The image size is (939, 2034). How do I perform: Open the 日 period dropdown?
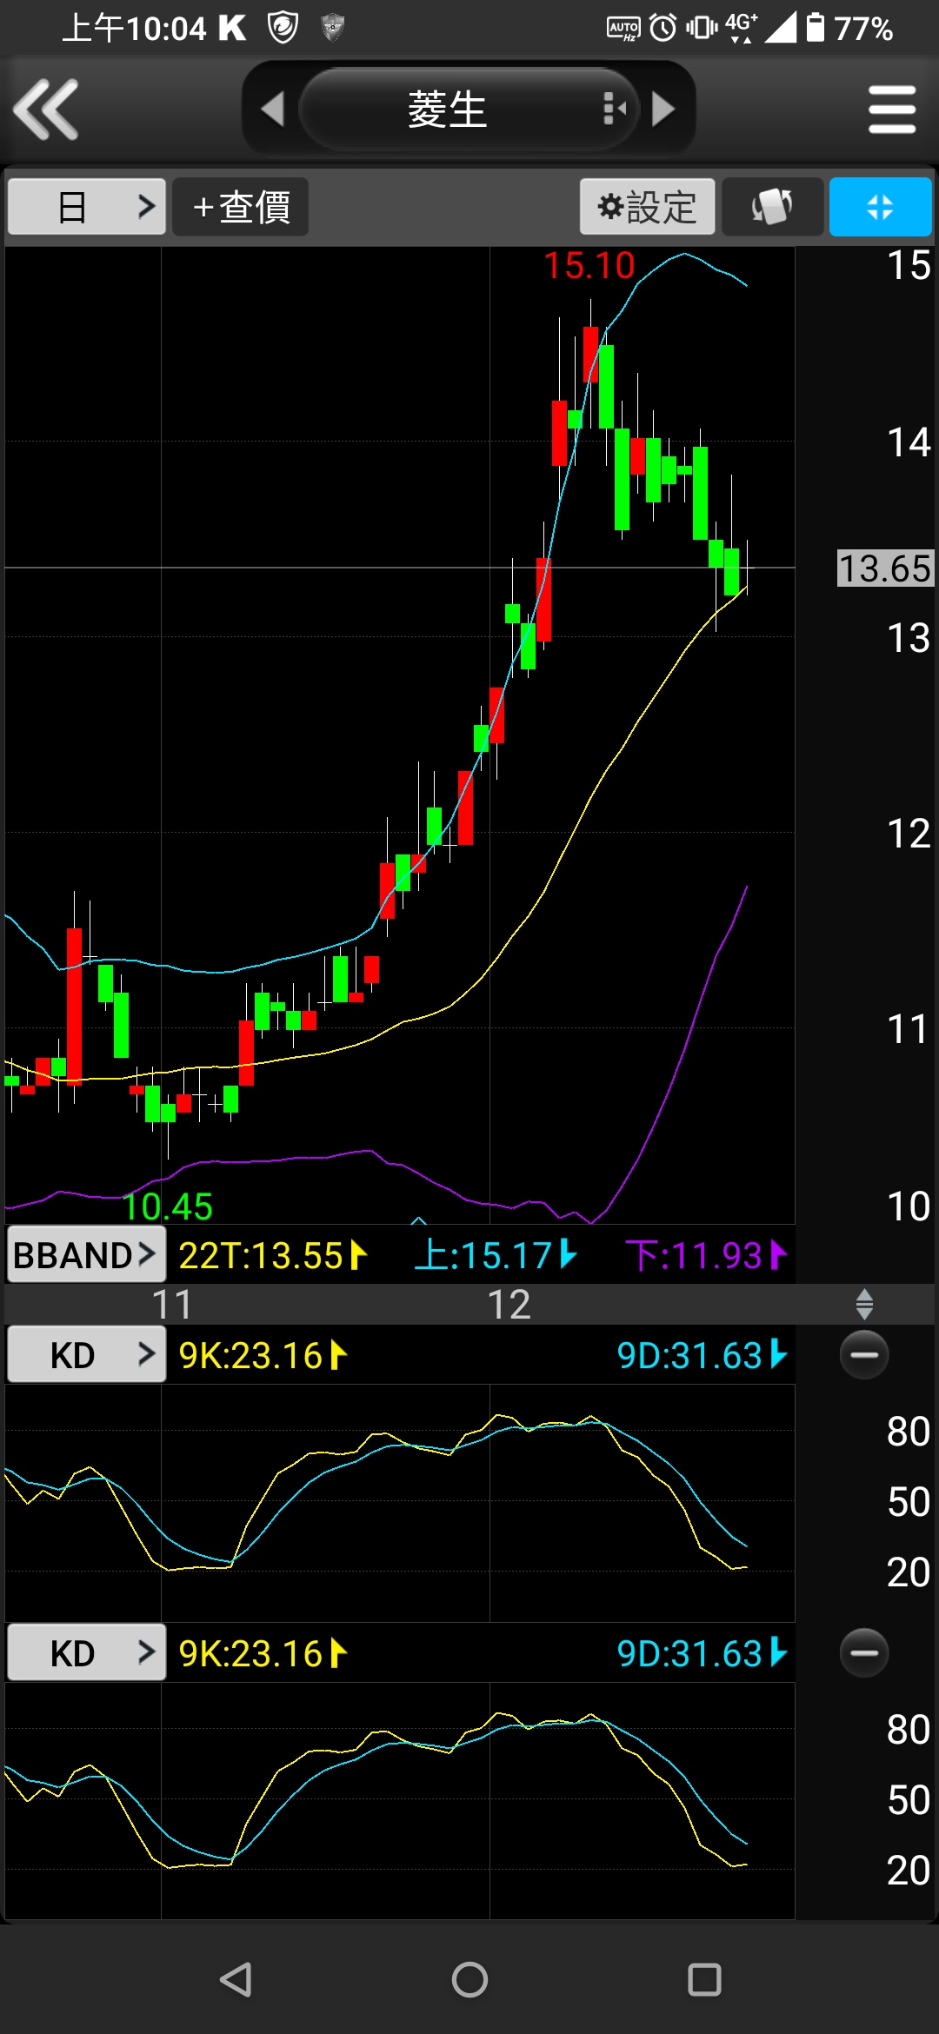point(86,207)
